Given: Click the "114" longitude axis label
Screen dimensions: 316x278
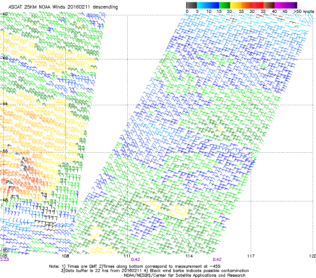Looking at the screenshot, I should pos(189,256).
